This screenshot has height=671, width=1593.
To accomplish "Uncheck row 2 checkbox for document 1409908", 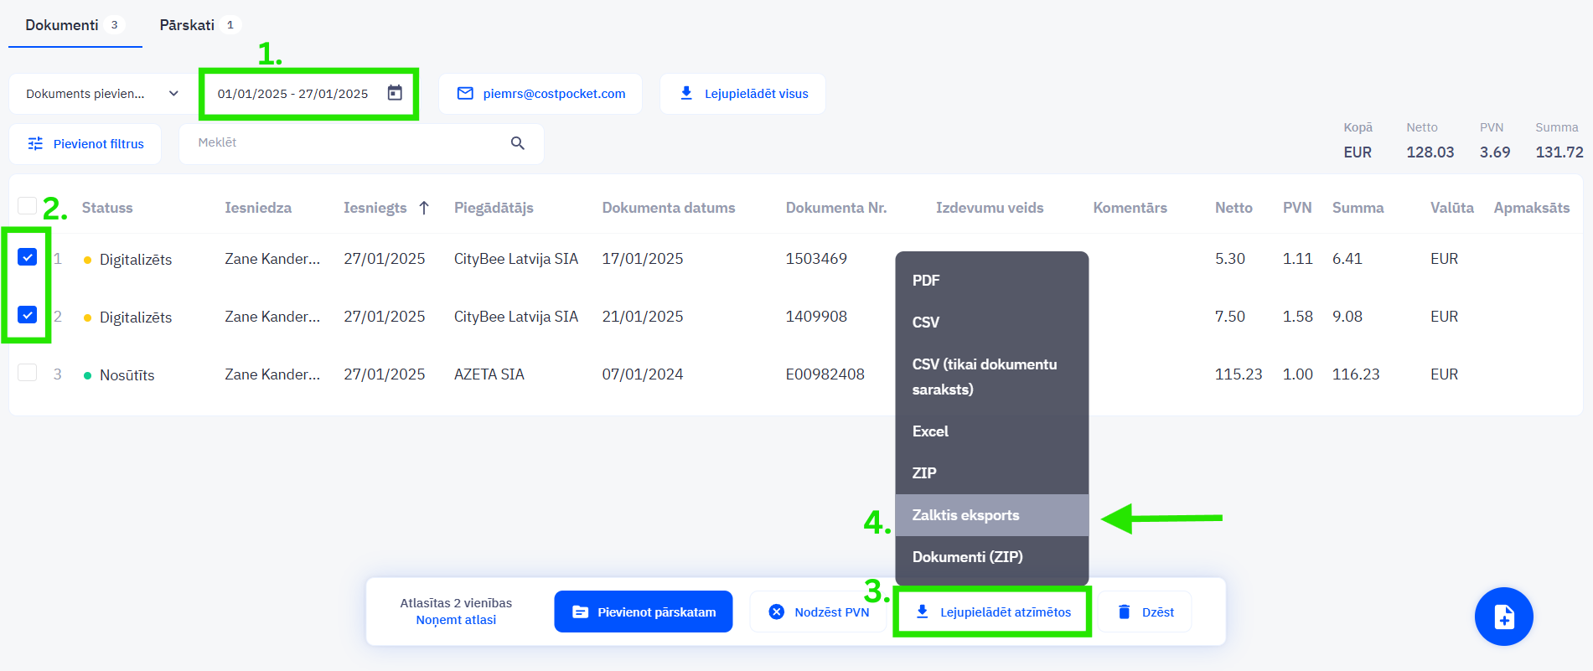I will click(27, 315).
